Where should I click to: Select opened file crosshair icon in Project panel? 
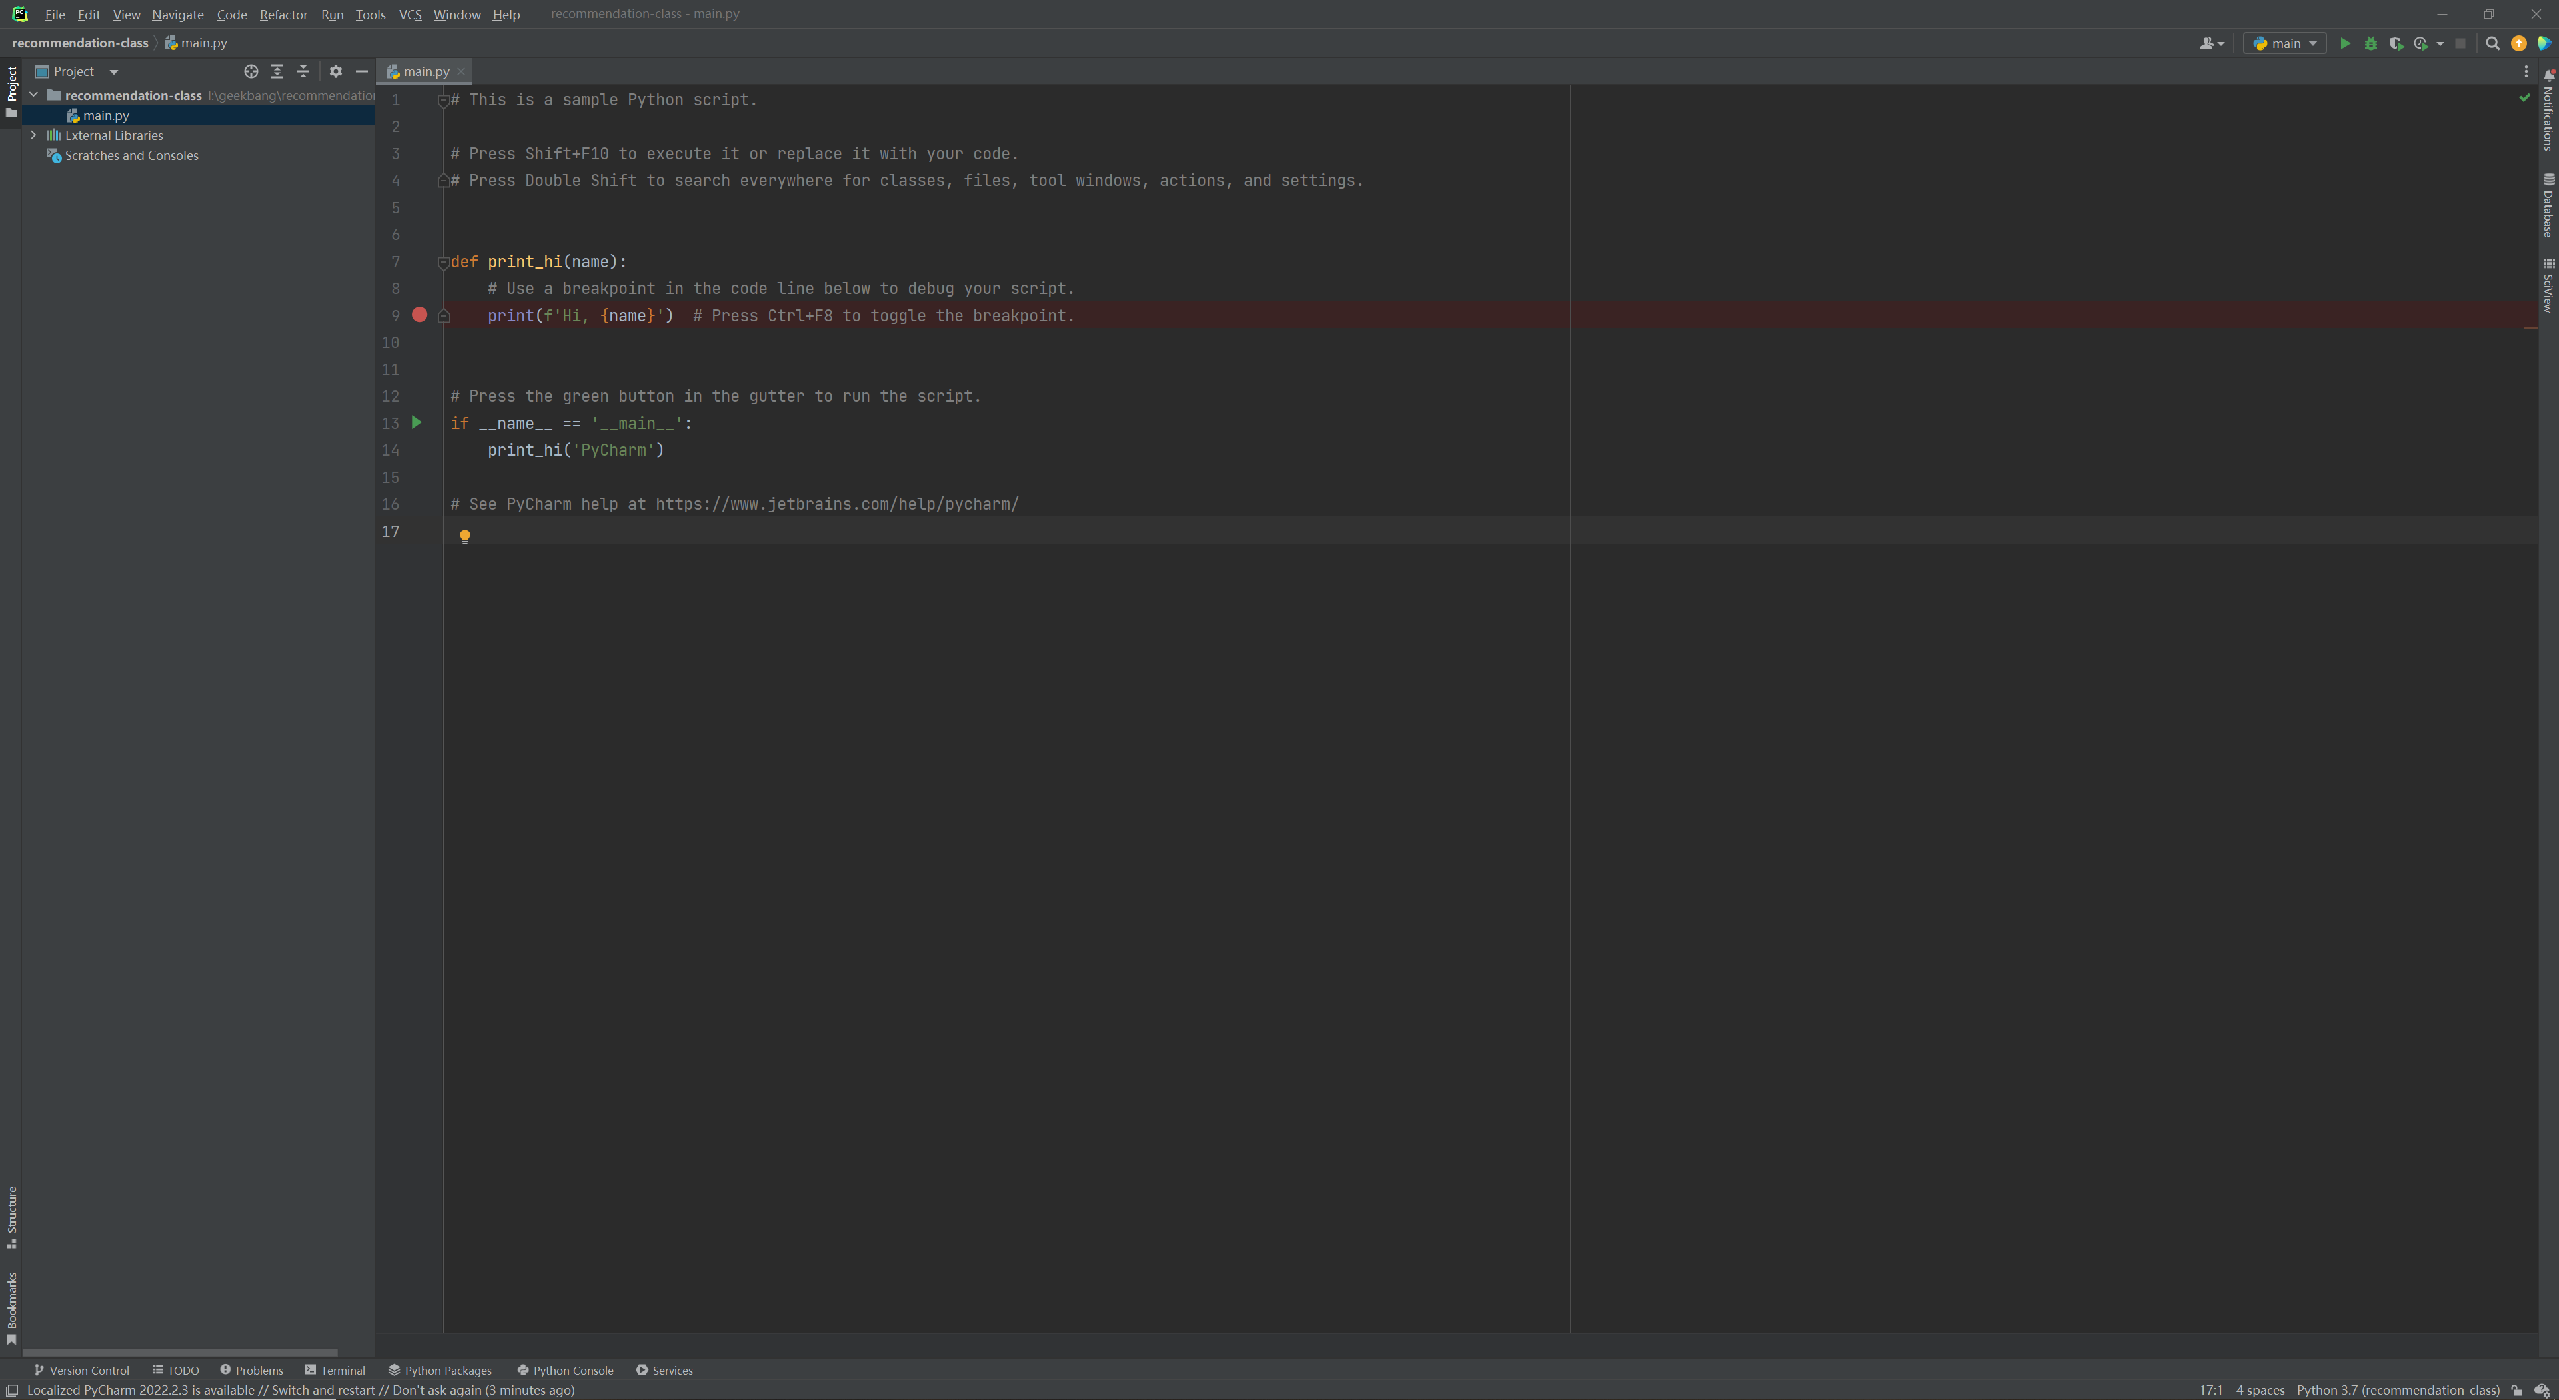[x=251, y=71]
